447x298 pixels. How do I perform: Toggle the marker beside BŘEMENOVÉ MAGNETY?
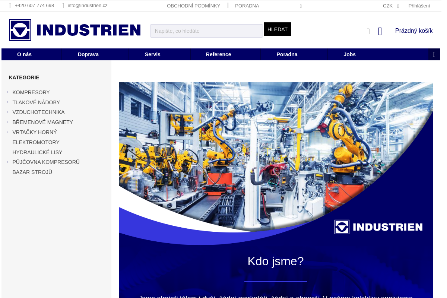coord(7,121)
